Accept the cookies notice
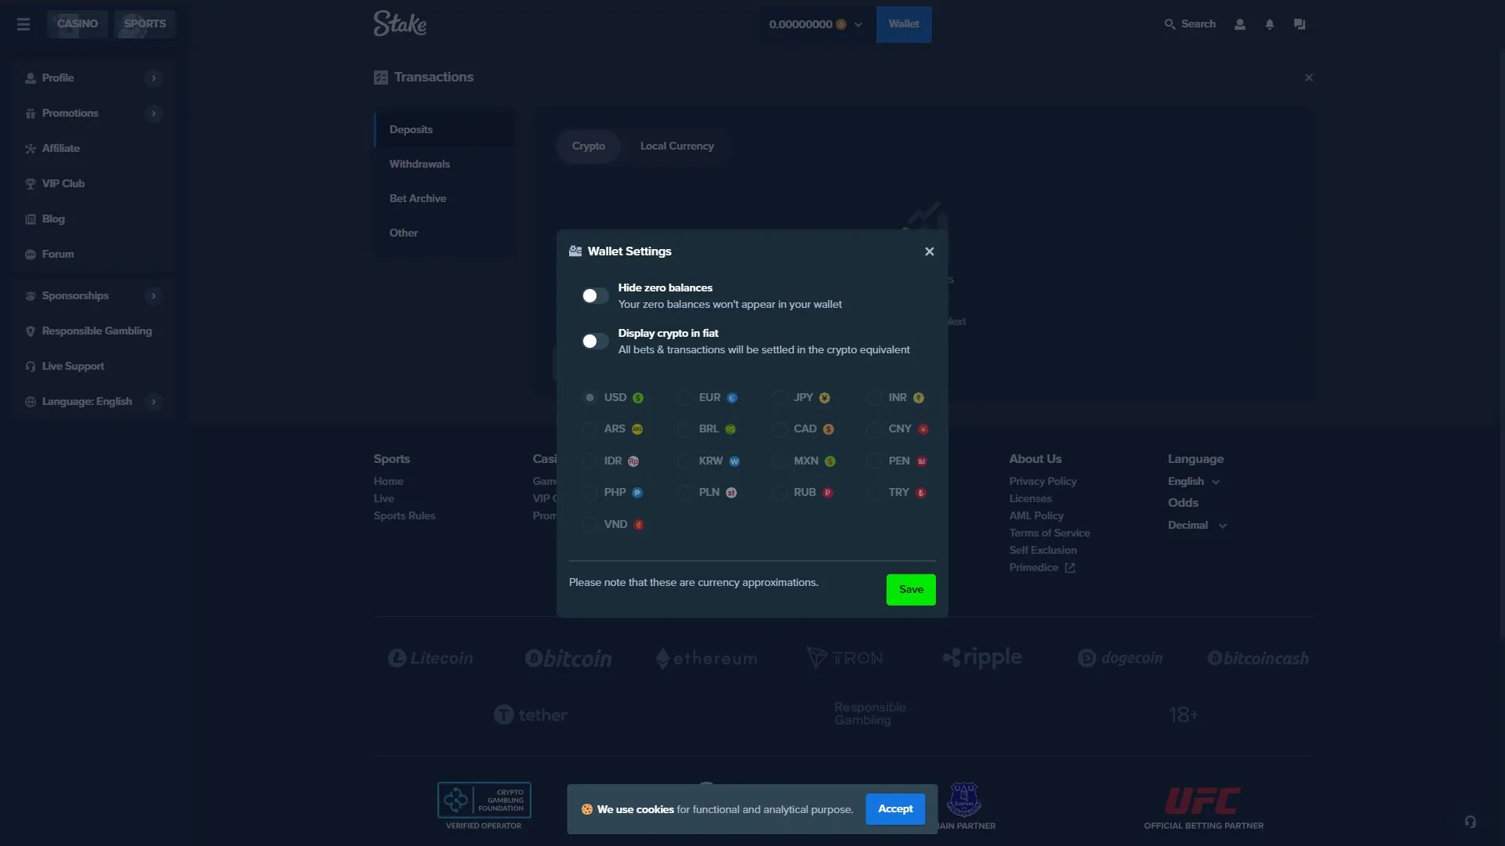Screen dimensions: 1505x846 coord(895,809)
